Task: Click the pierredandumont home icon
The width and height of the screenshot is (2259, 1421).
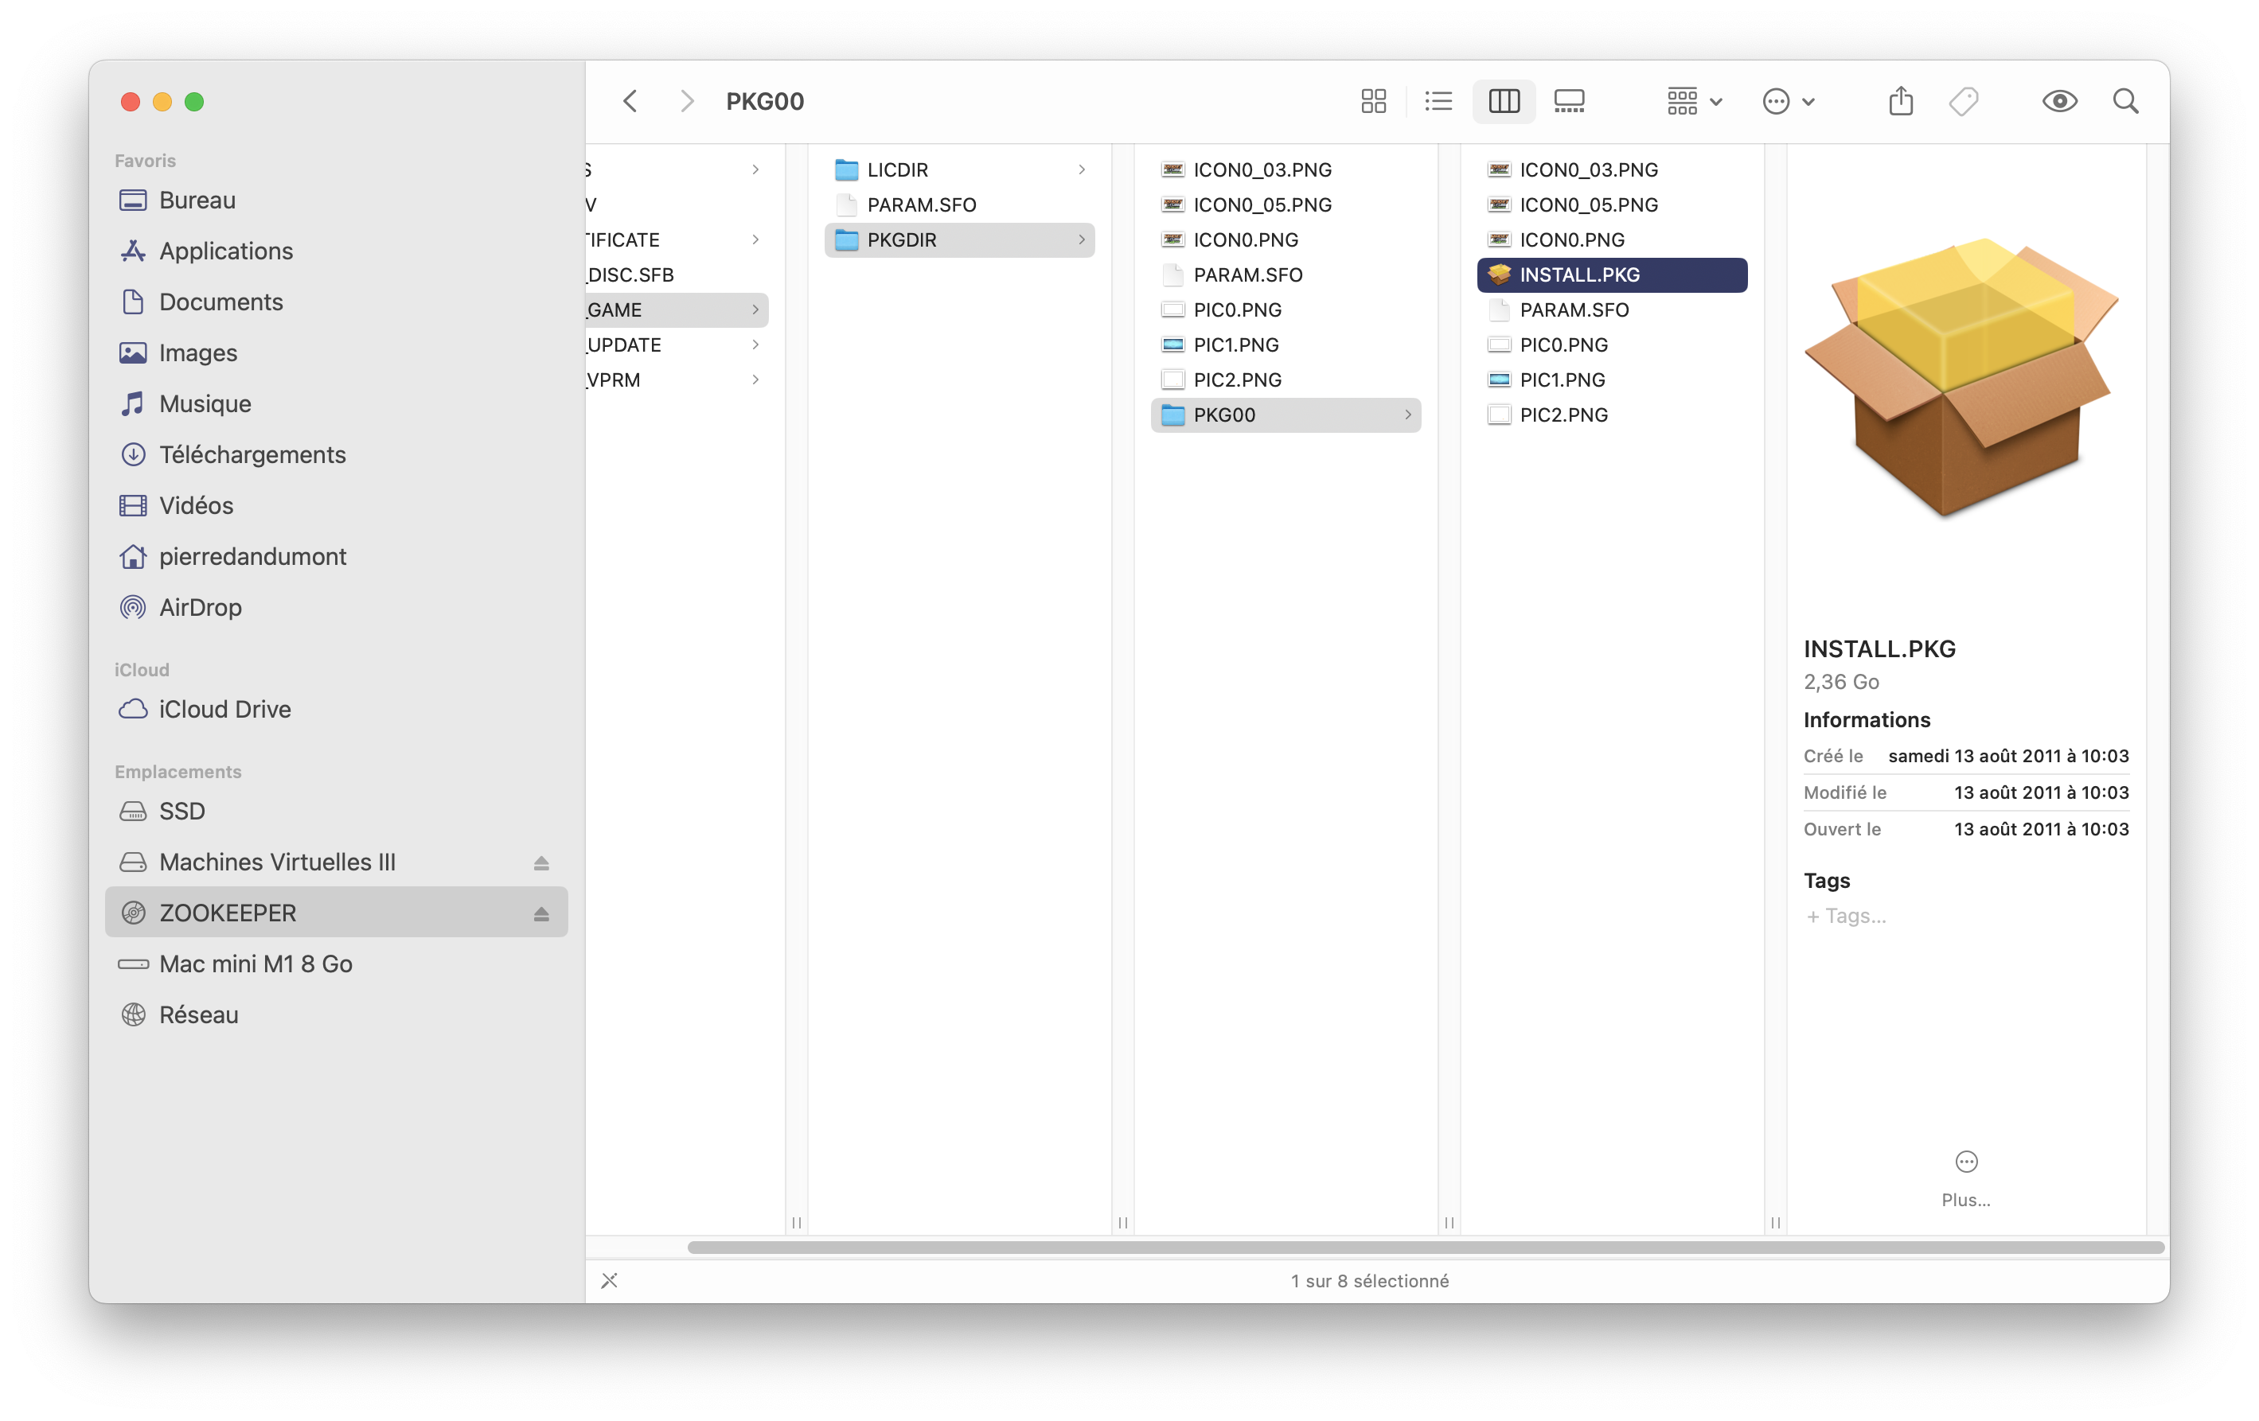Action: [x=133, y=556]
